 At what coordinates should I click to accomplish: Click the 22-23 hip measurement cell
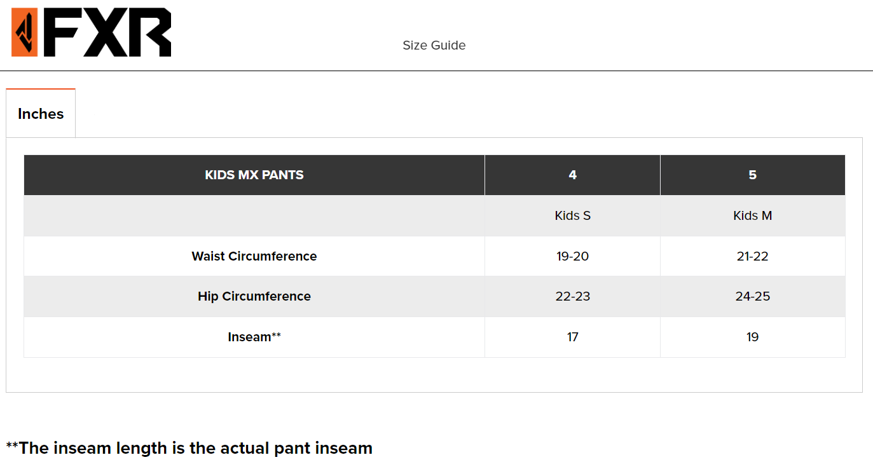572,296
